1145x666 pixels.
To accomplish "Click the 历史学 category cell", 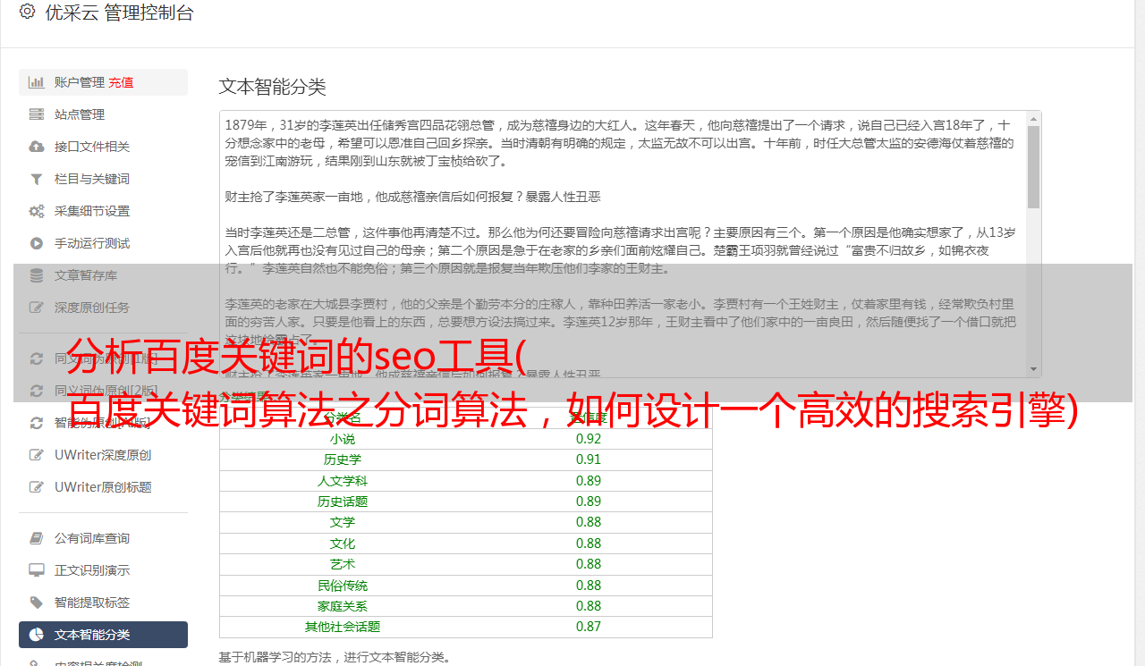I will [x=343, y=459].
